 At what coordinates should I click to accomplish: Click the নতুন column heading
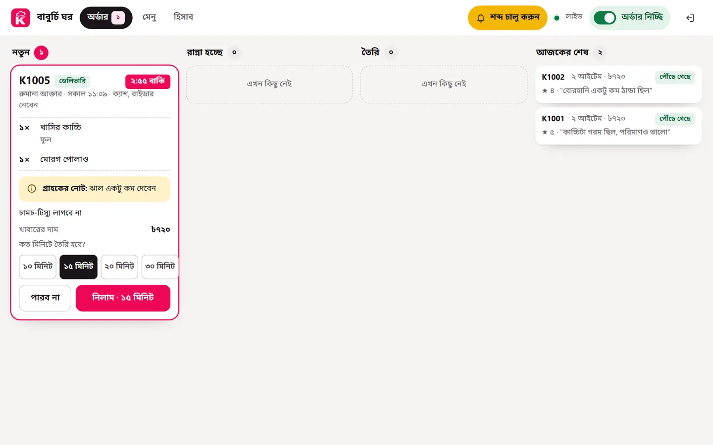(21, 52)
